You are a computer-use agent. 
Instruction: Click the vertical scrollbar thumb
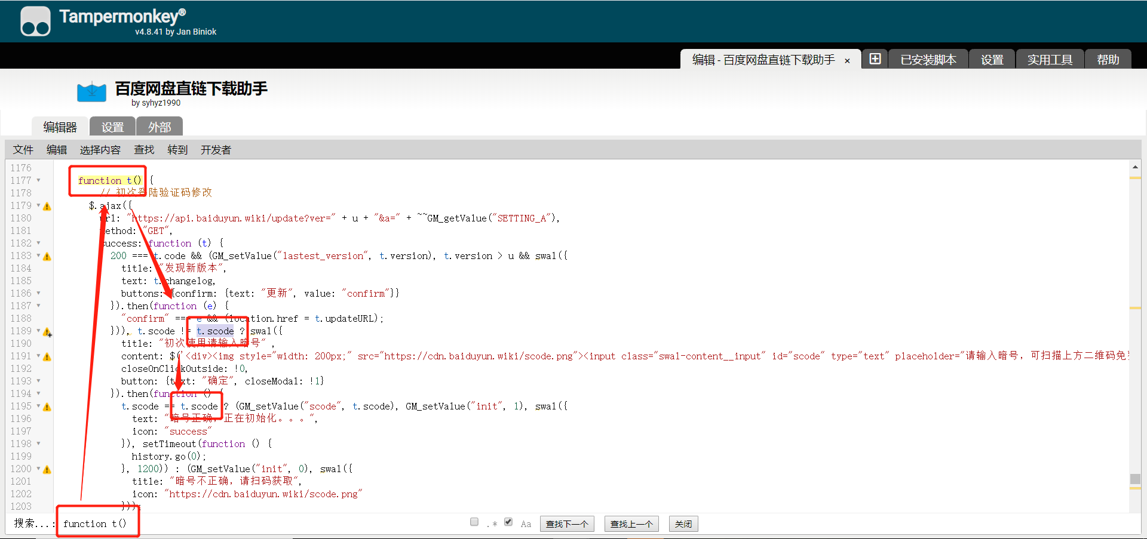1135,479
